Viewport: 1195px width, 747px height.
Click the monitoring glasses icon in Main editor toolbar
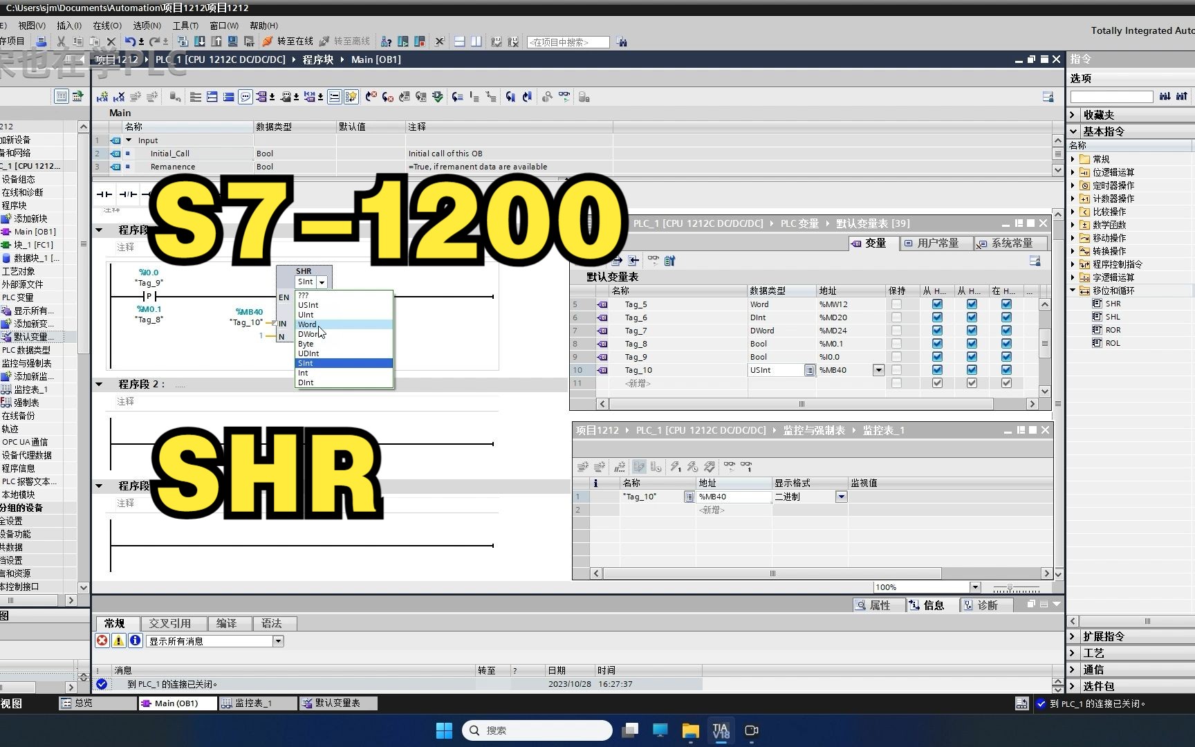coord(564,97)
